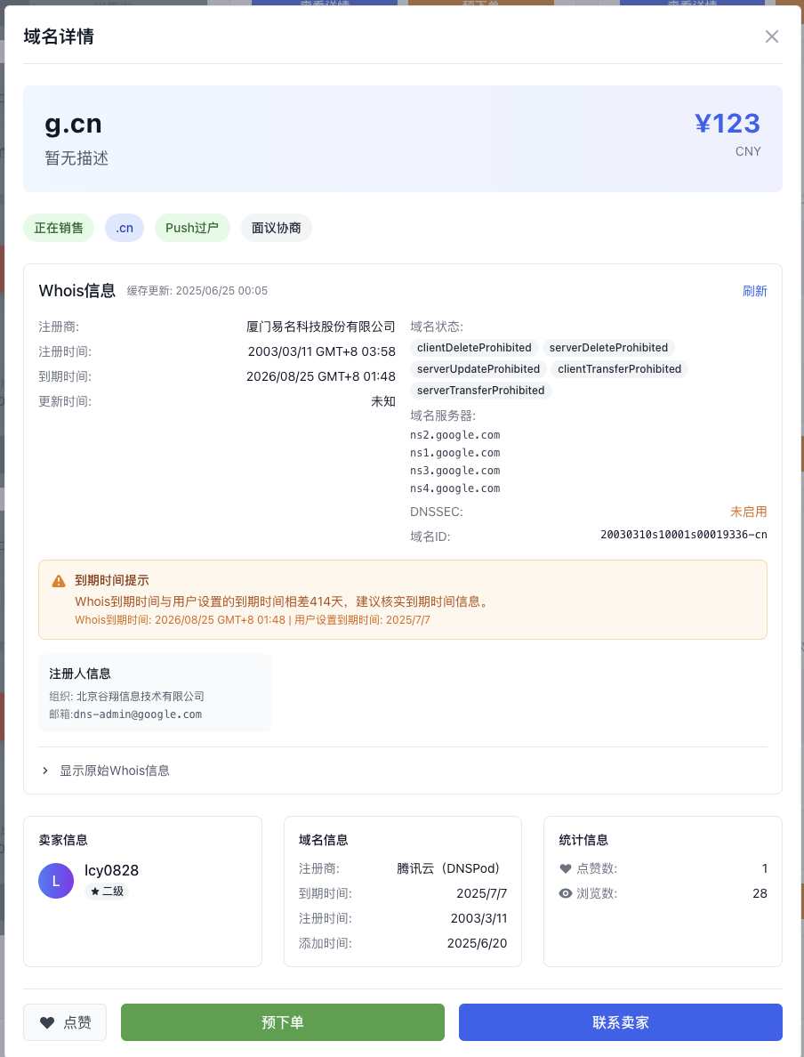Click the 点赞 heart button
Screen dimensions: 804x1057
(x=65, y=1022)
